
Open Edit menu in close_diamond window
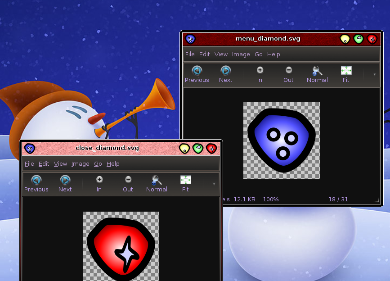(x=44, y=164)
